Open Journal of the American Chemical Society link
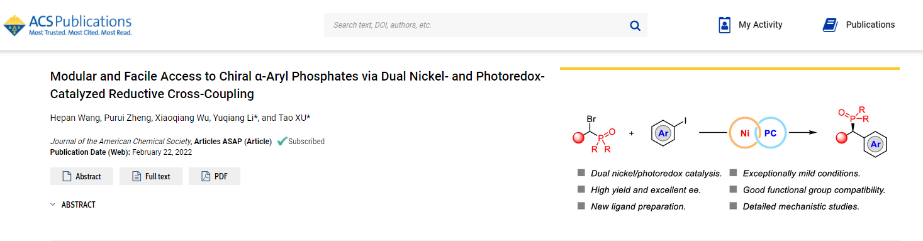The height and width of the screenshot is (241, 923). tap(121, 142)
